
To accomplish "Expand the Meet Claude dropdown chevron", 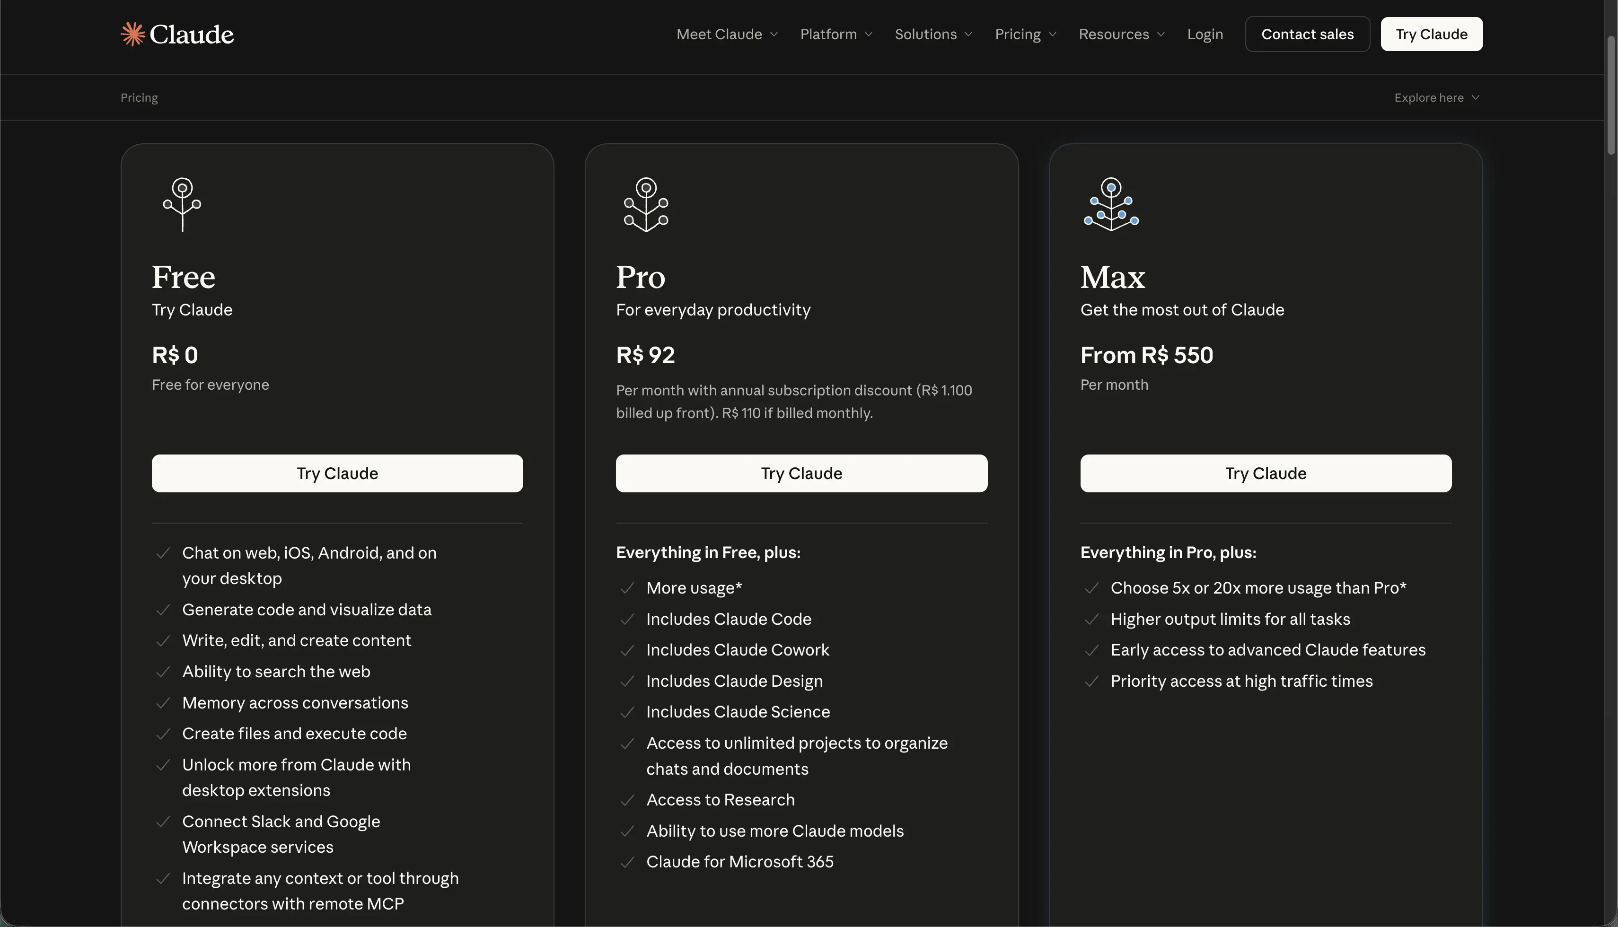I will [x=774, y=35].
